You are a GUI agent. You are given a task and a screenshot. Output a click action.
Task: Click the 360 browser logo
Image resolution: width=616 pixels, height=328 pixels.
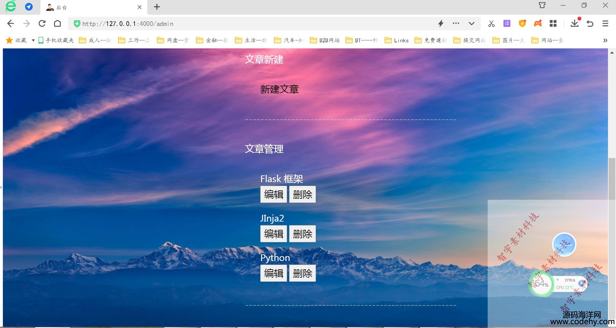pos(11,6)
